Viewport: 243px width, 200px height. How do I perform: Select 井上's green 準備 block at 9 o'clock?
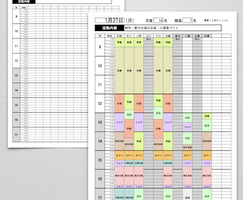(129, 43)
